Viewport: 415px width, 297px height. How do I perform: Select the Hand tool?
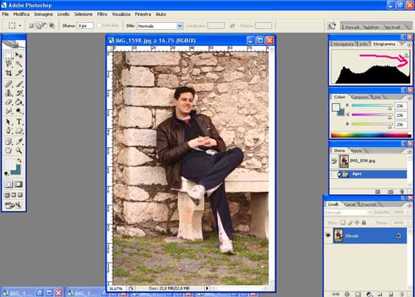tap(9, 150)
